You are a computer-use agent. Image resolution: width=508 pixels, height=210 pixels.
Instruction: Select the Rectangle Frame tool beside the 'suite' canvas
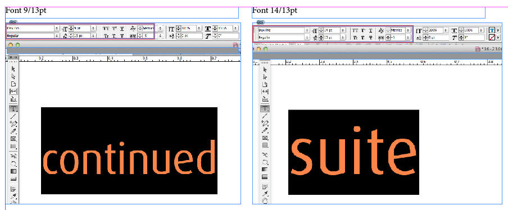pos(265,138)
